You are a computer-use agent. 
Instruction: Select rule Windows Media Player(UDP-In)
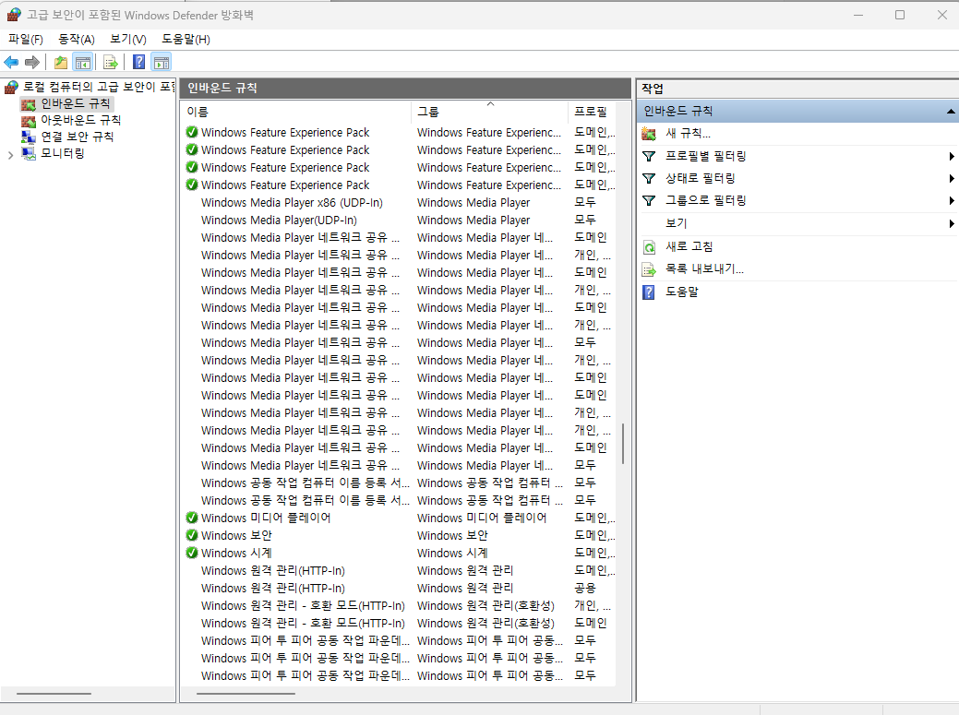coord(279,220)
